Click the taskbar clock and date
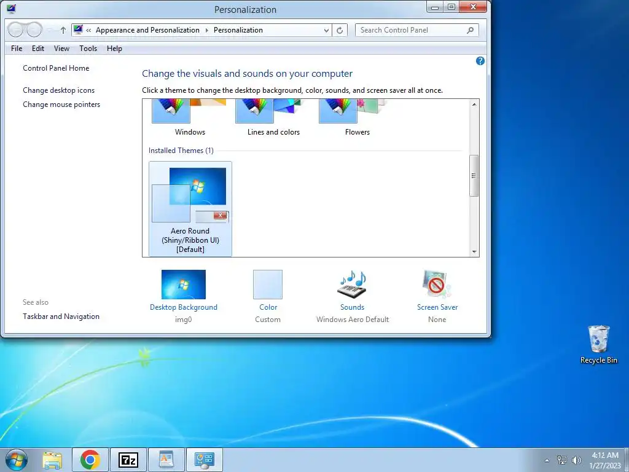 pos(605,460)
